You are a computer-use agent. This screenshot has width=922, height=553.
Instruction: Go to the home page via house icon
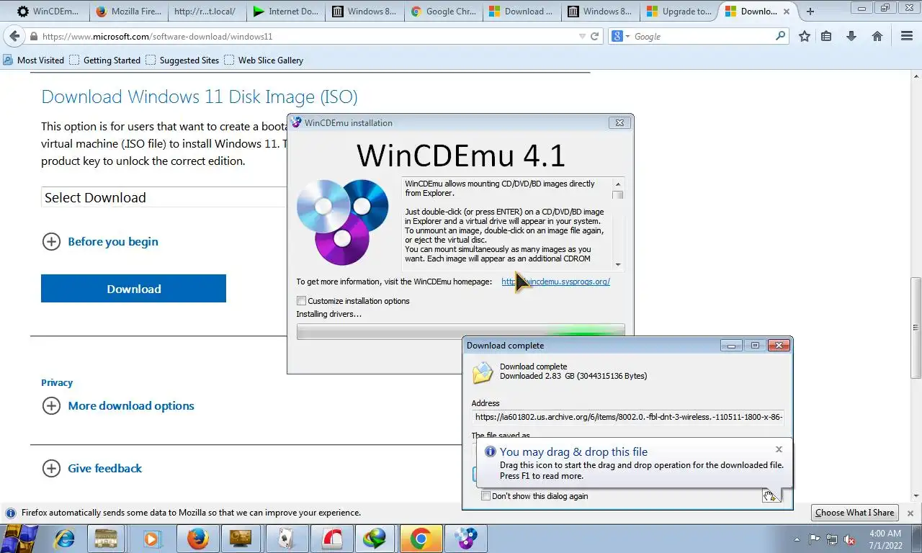pos(877,36)
